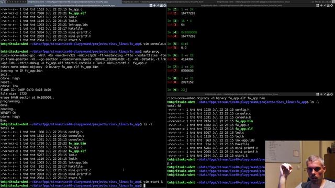Close the IPython pane via its X icon
This screenshot has height=188, width=335.
pos(331,5)
